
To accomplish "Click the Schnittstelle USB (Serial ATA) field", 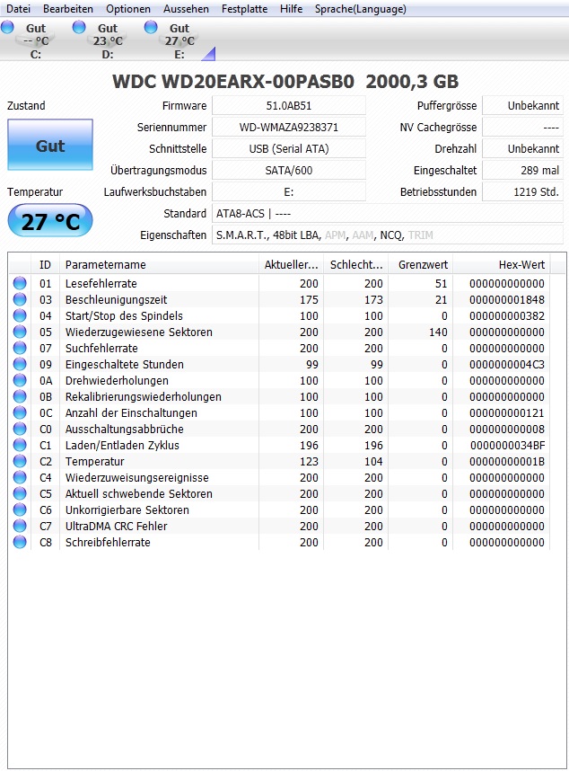I will coord(289,149).
